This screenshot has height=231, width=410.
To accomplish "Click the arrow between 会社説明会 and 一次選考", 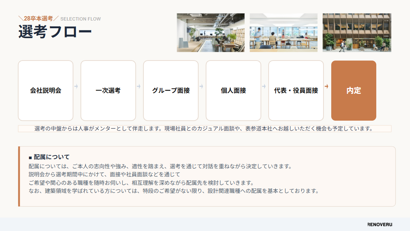I will pyautogui.click(x=76, y=86).
